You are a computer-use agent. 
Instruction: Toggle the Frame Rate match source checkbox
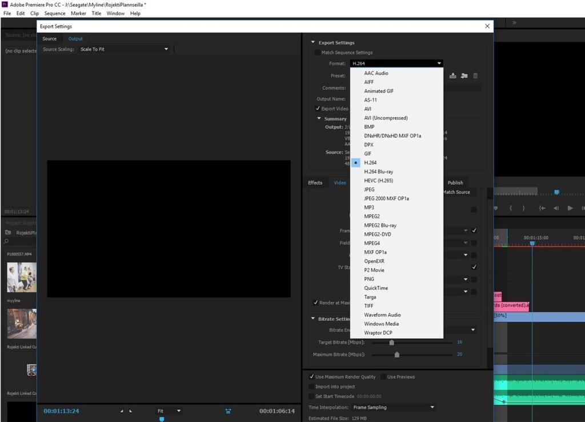pos(474,230)
